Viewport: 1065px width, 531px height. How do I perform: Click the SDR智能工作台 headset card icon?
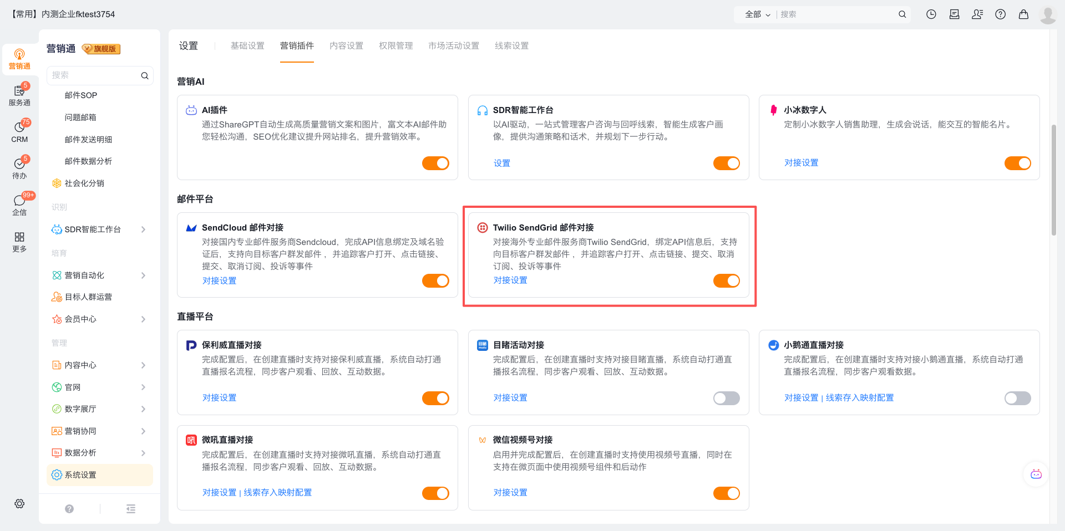pyautogui.click(x=483, y=110)
